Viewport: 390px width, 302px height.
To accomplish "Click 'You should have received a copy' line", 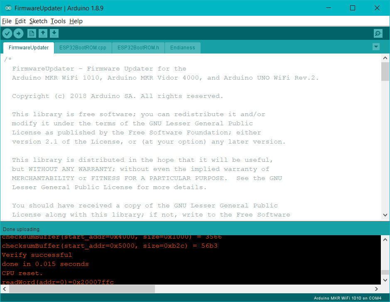I will (x=145, y=206).
